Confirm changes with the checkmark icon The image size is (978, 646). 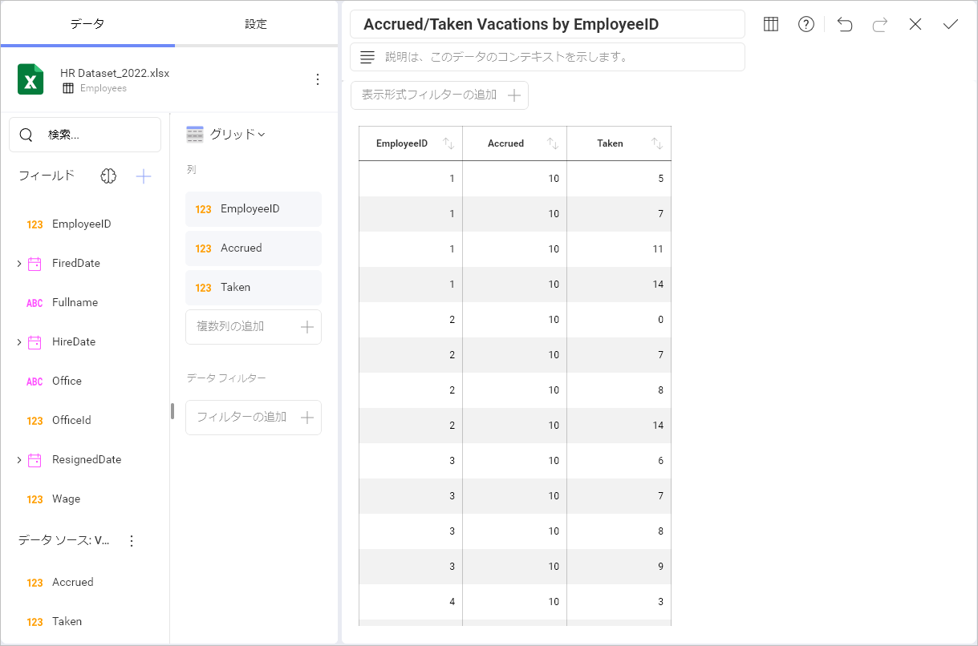(x=951, y=24)
